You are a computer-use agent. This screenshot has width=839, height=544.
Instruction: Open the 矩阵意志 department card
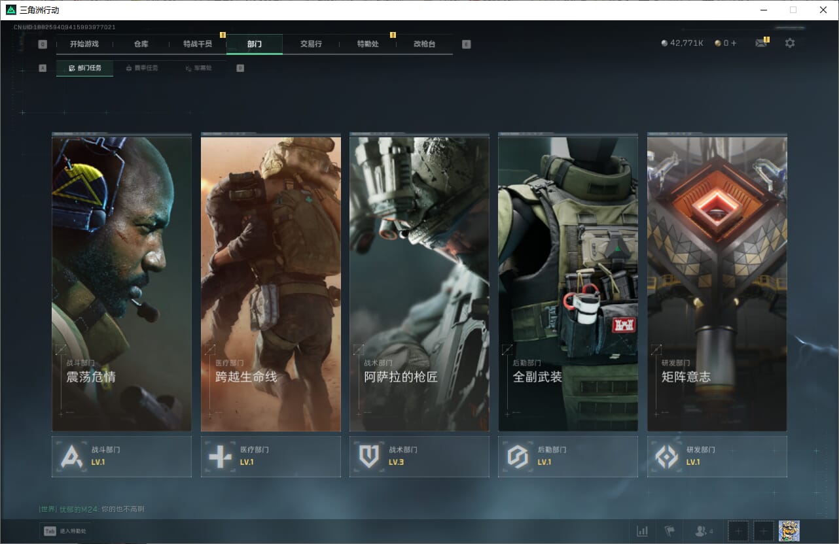pyautogui.click(x=717, y=282)
